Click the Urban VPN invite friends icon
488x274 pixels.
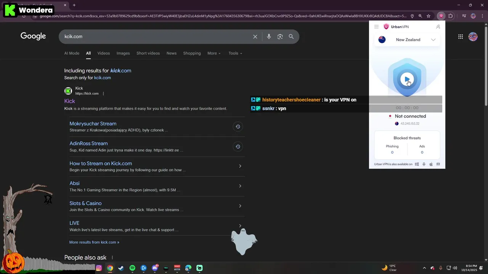tap(438, 27)
